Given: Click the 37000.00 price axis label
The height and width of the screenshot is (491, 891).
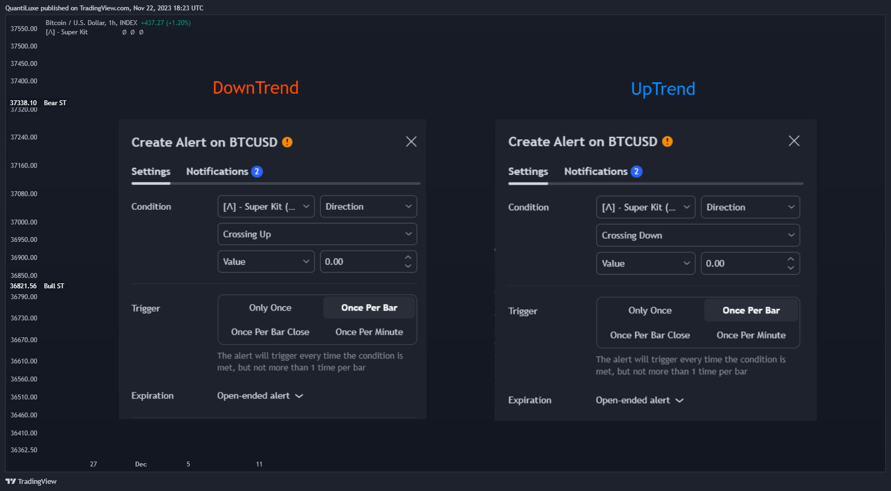Looking at the screenshot, I should [24, 222].
